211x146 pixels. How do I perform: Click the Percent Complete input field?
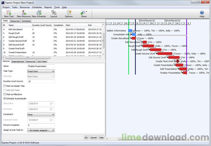(41, 125)
